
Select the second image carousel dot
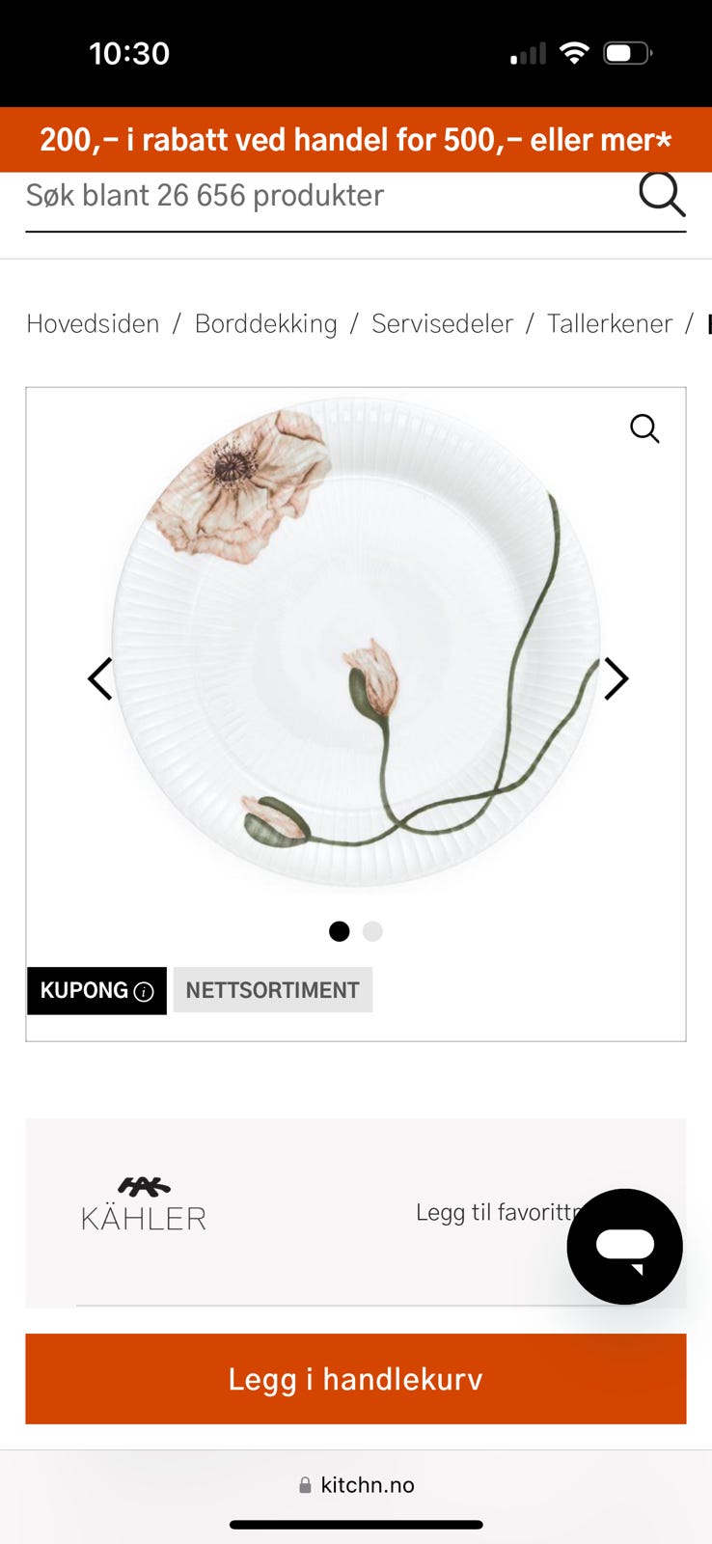click(372, 931)
